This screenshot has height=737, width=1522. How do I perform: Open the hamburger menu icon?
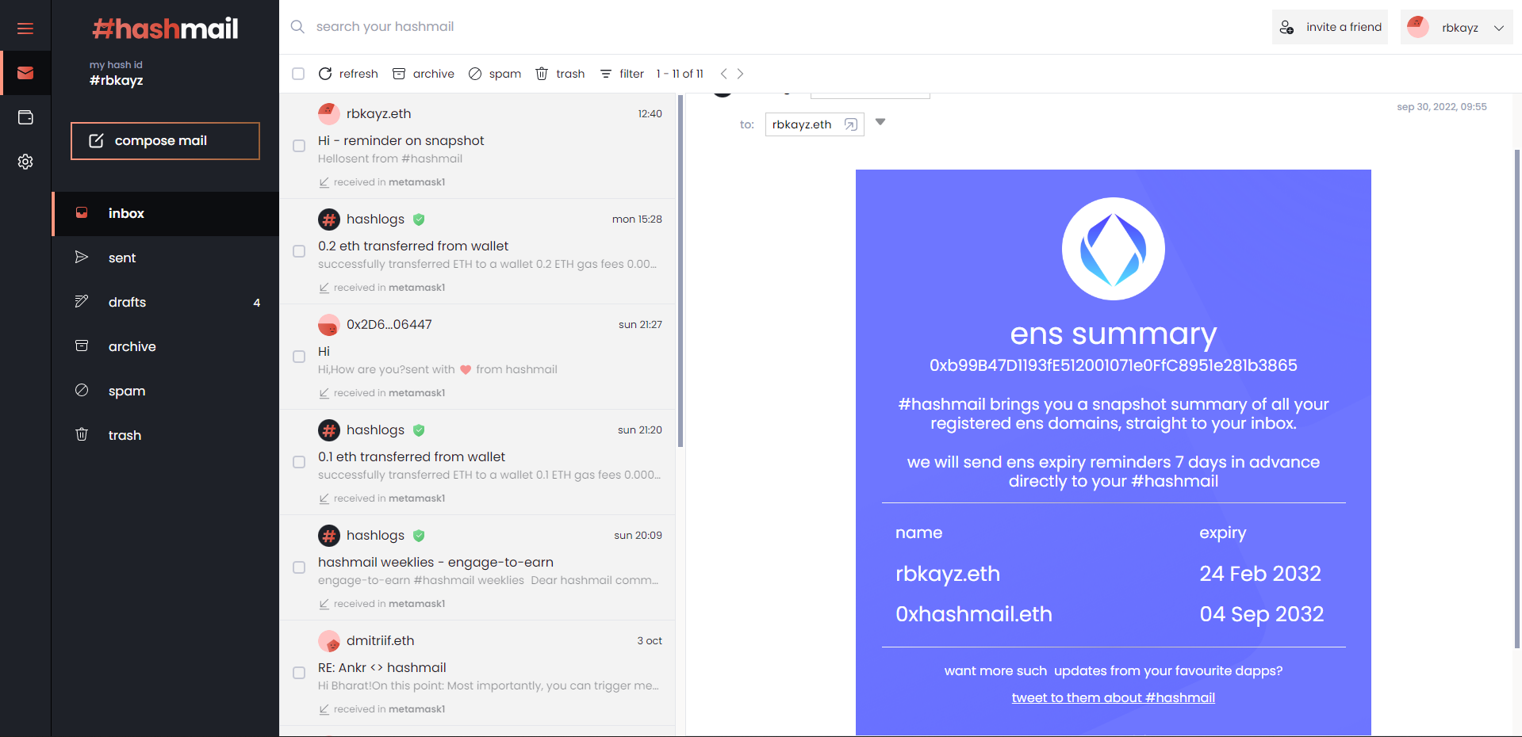[x=25, y=29]
